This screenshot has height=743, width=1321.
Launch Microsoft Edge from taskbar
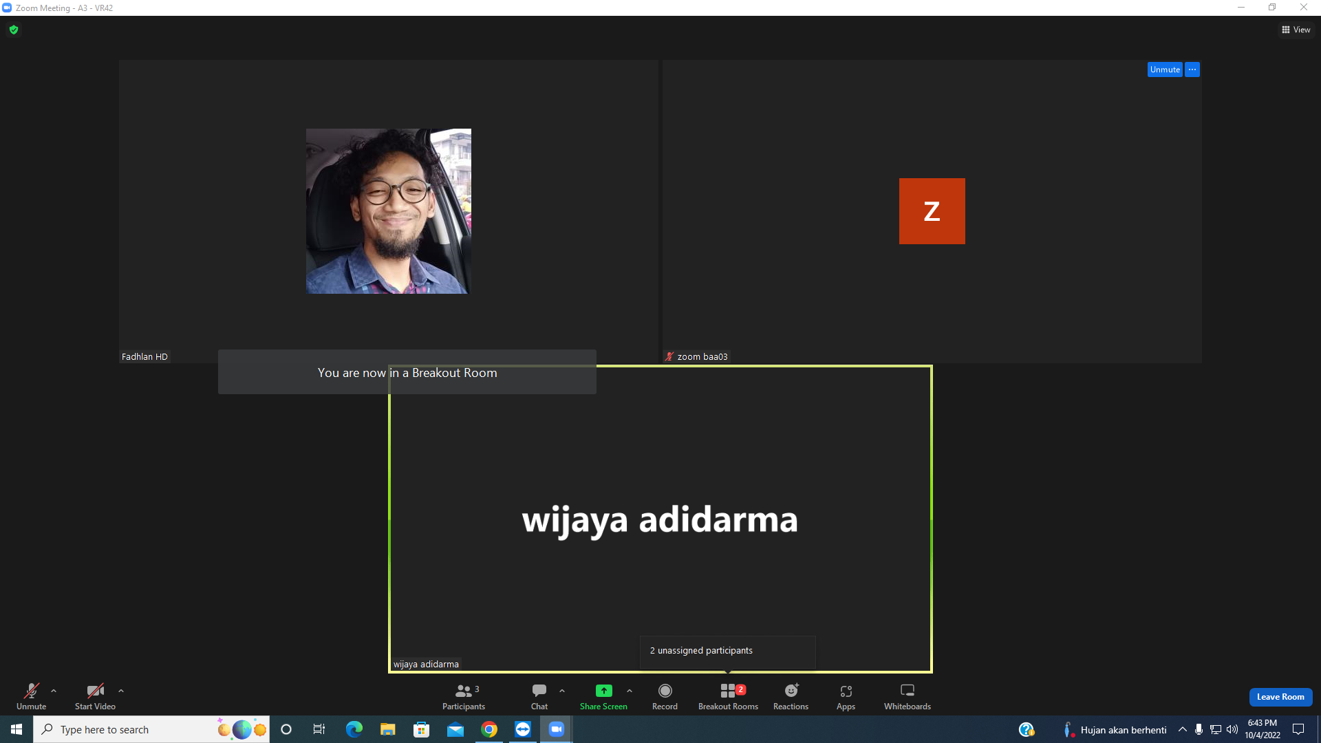pos(354,729)
